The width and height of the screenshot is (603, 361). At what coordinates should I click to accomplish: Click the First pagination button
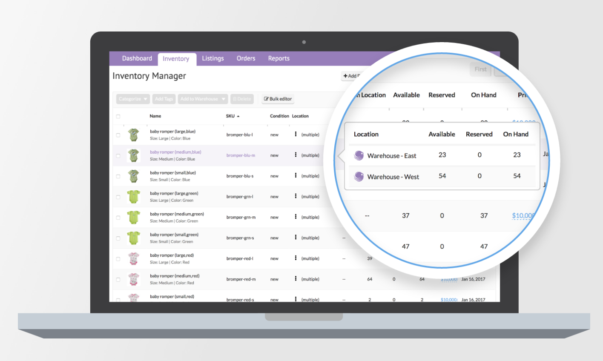tap(480, 69)
